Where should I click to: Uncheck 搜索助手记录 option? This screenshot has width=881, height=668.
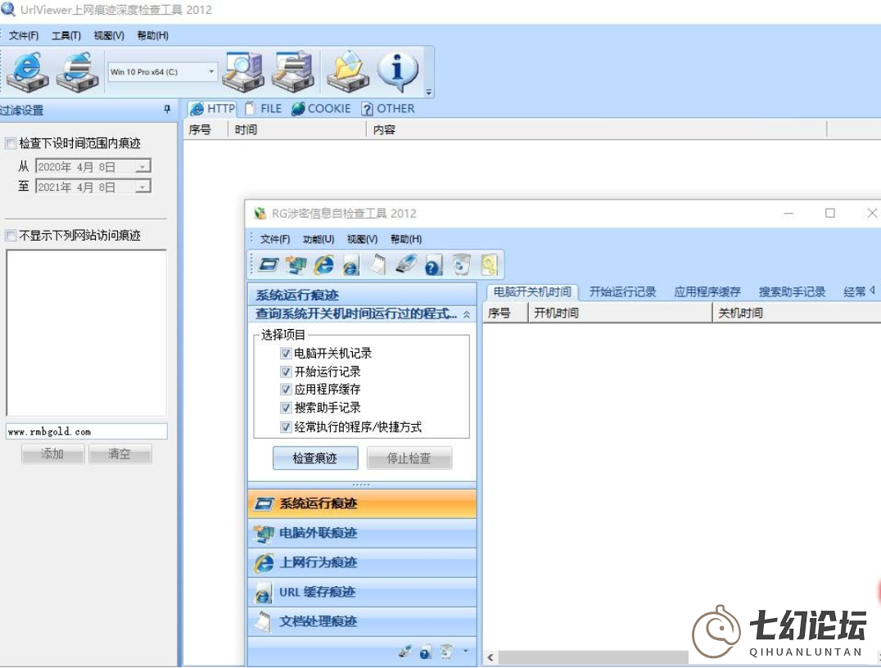[286, 408]
